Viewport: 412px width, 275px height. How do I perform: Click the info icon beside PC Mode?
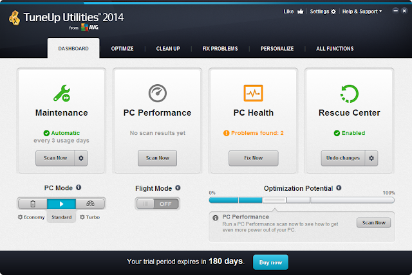coord(79,188)
